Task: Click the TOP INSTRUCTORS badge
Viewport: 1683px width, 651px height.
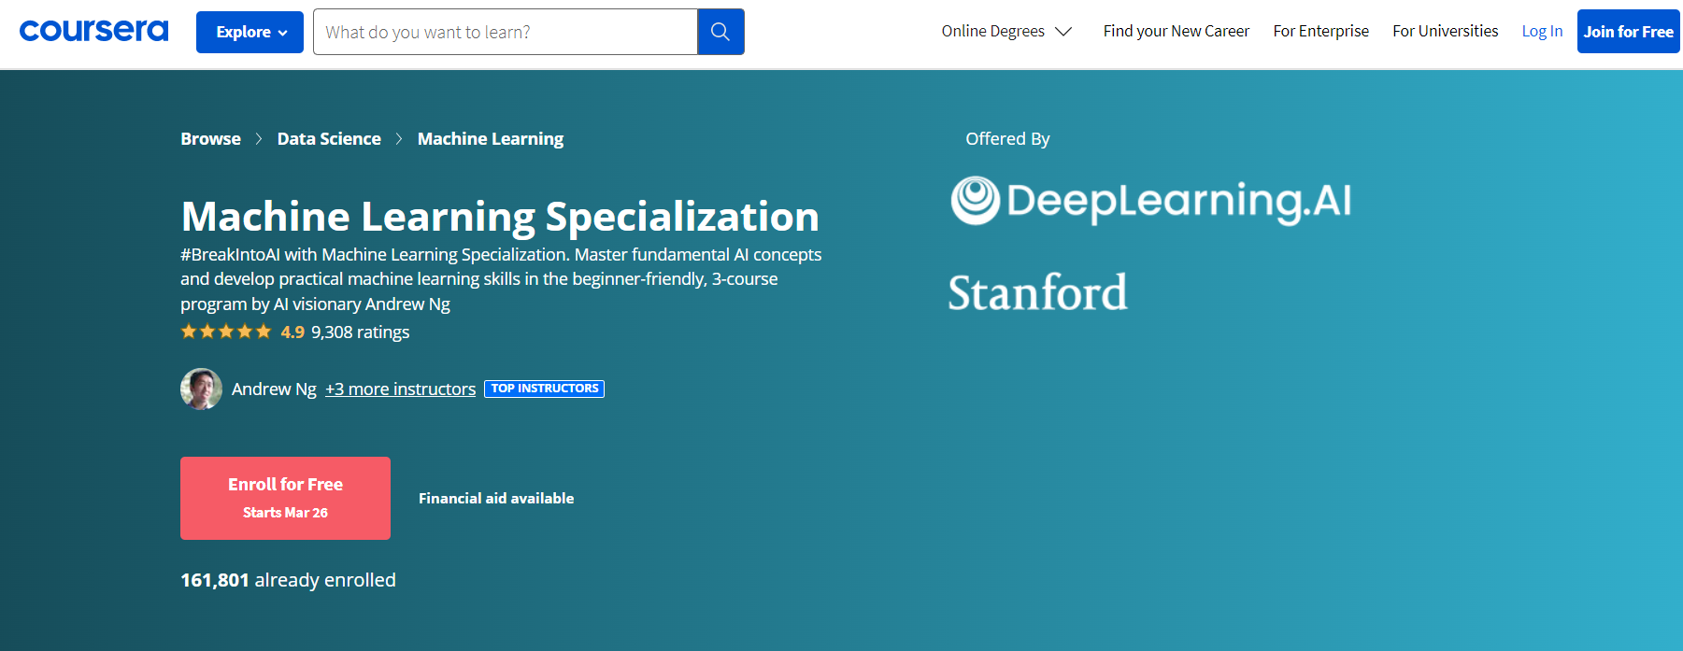Action: pos(544,389)
